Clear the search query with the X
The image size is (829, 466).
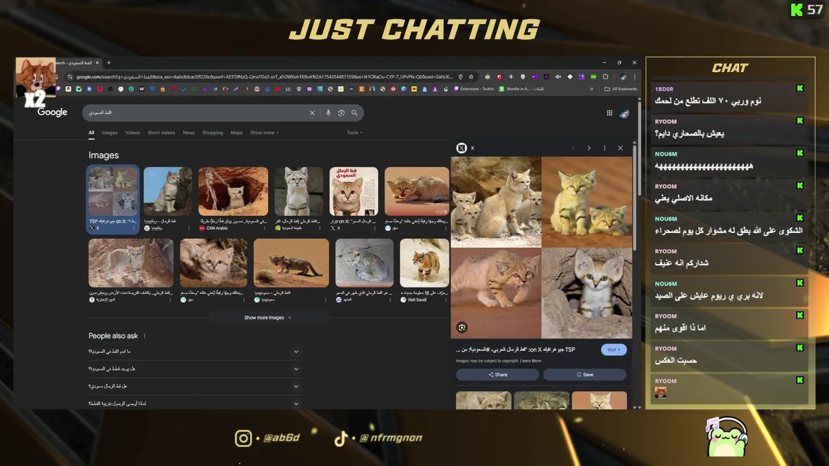[x=312, y=113]
